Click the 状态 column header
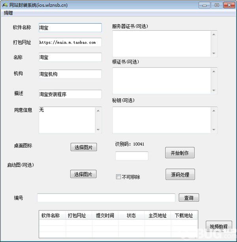The image size is (237, 242). [132, 215]
